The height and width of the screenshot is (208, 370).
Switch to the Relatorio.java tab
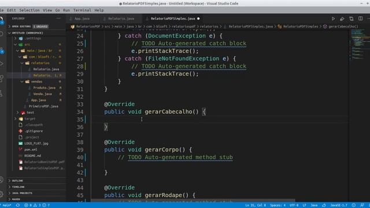(x=121, y=18)
